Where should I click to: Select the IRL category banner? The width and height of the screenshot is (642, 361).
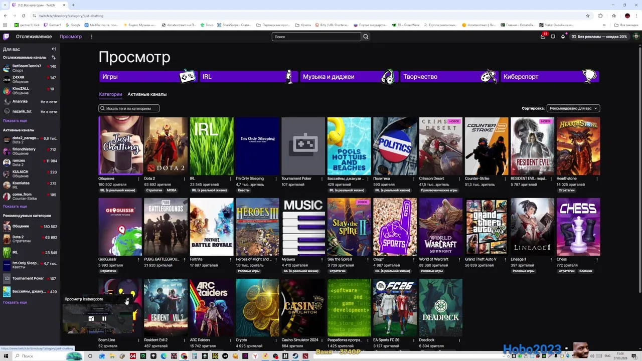pyautogui.click(x=248, y=77)
